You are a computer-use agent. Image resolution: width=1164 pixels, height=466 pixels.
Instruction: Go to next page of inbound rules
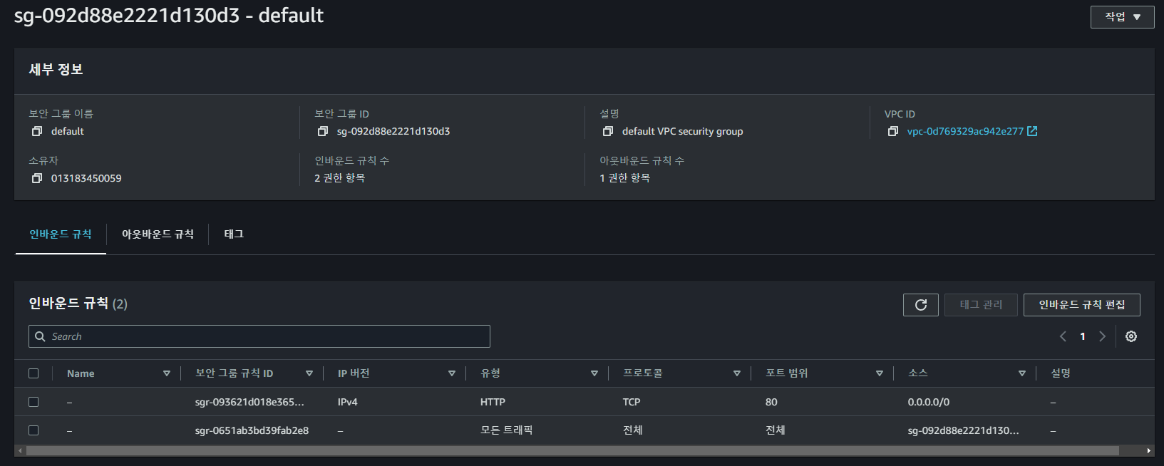click(1102, 336)
